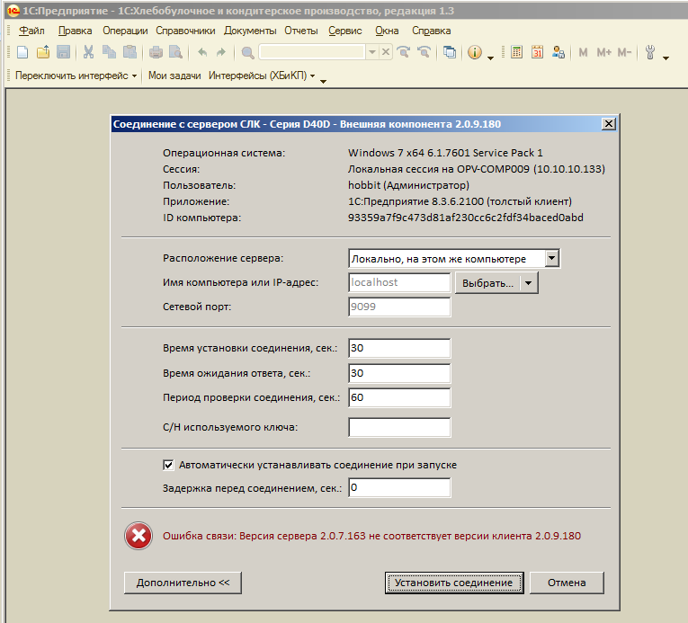This screenshot has height=623, width=688.
Task: Click the Print preview icon
Action: coord(176,52)
